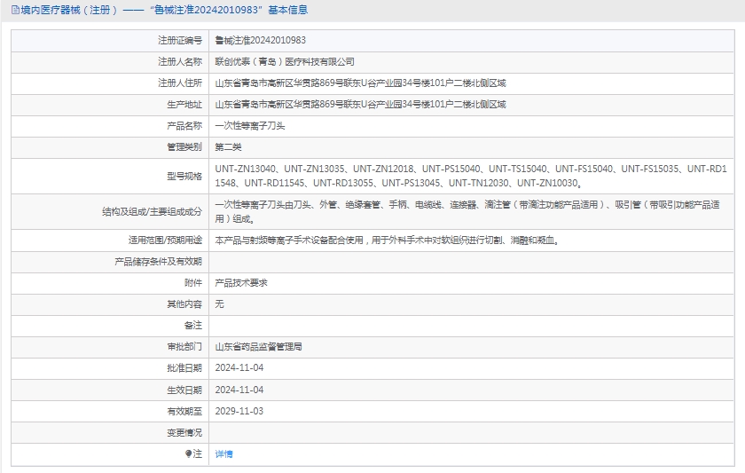Click the management category value 第二类

coord(228,147)
